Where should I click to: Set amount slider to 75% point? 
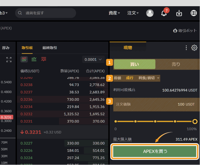pos(175,121)
